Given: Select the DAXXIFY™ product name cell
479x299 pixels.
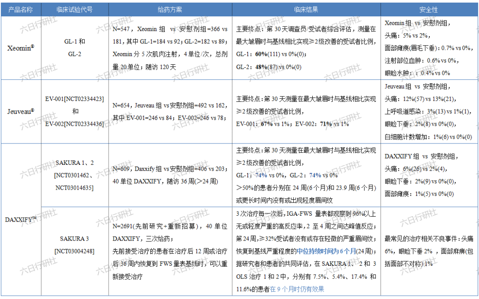Looking at the screenshot, I should [x=21, y=220].
